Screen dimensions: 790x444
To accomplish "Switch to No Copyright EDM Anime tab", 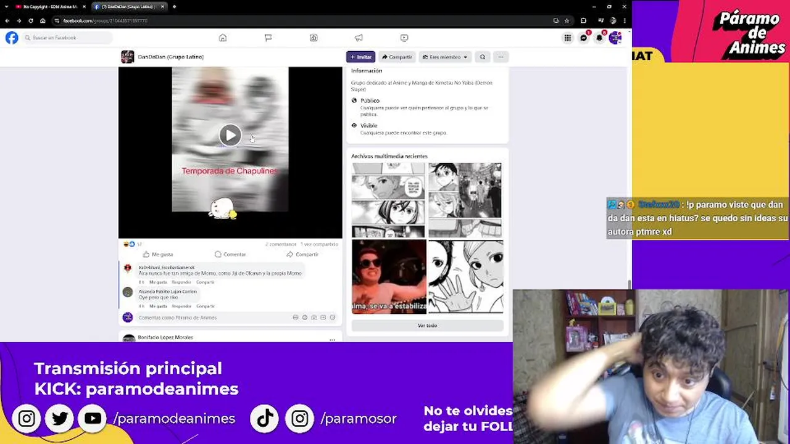I will (x=49, y=6).
